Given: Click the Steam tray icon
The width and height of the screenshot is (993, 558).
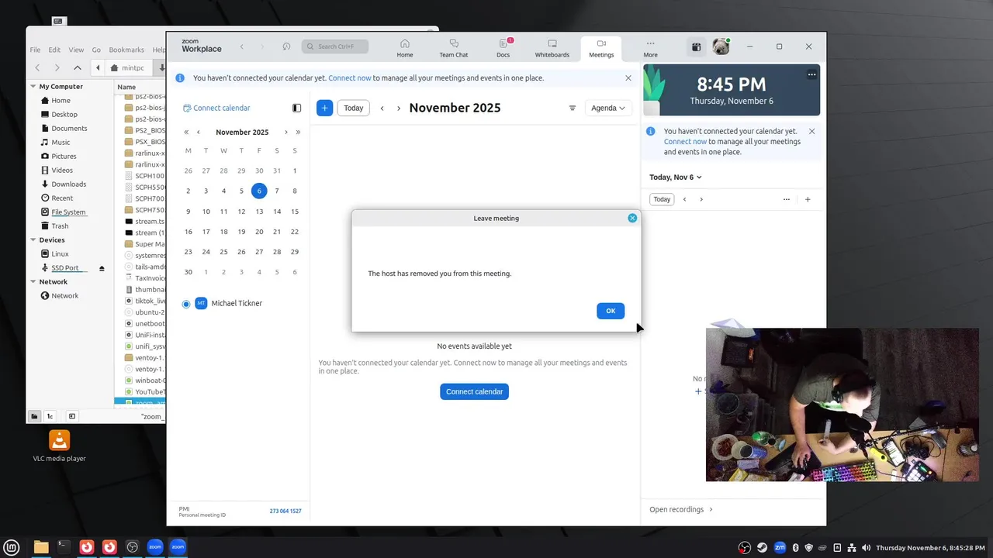Looking at the screenshot, I should click(x=763, y=547).
